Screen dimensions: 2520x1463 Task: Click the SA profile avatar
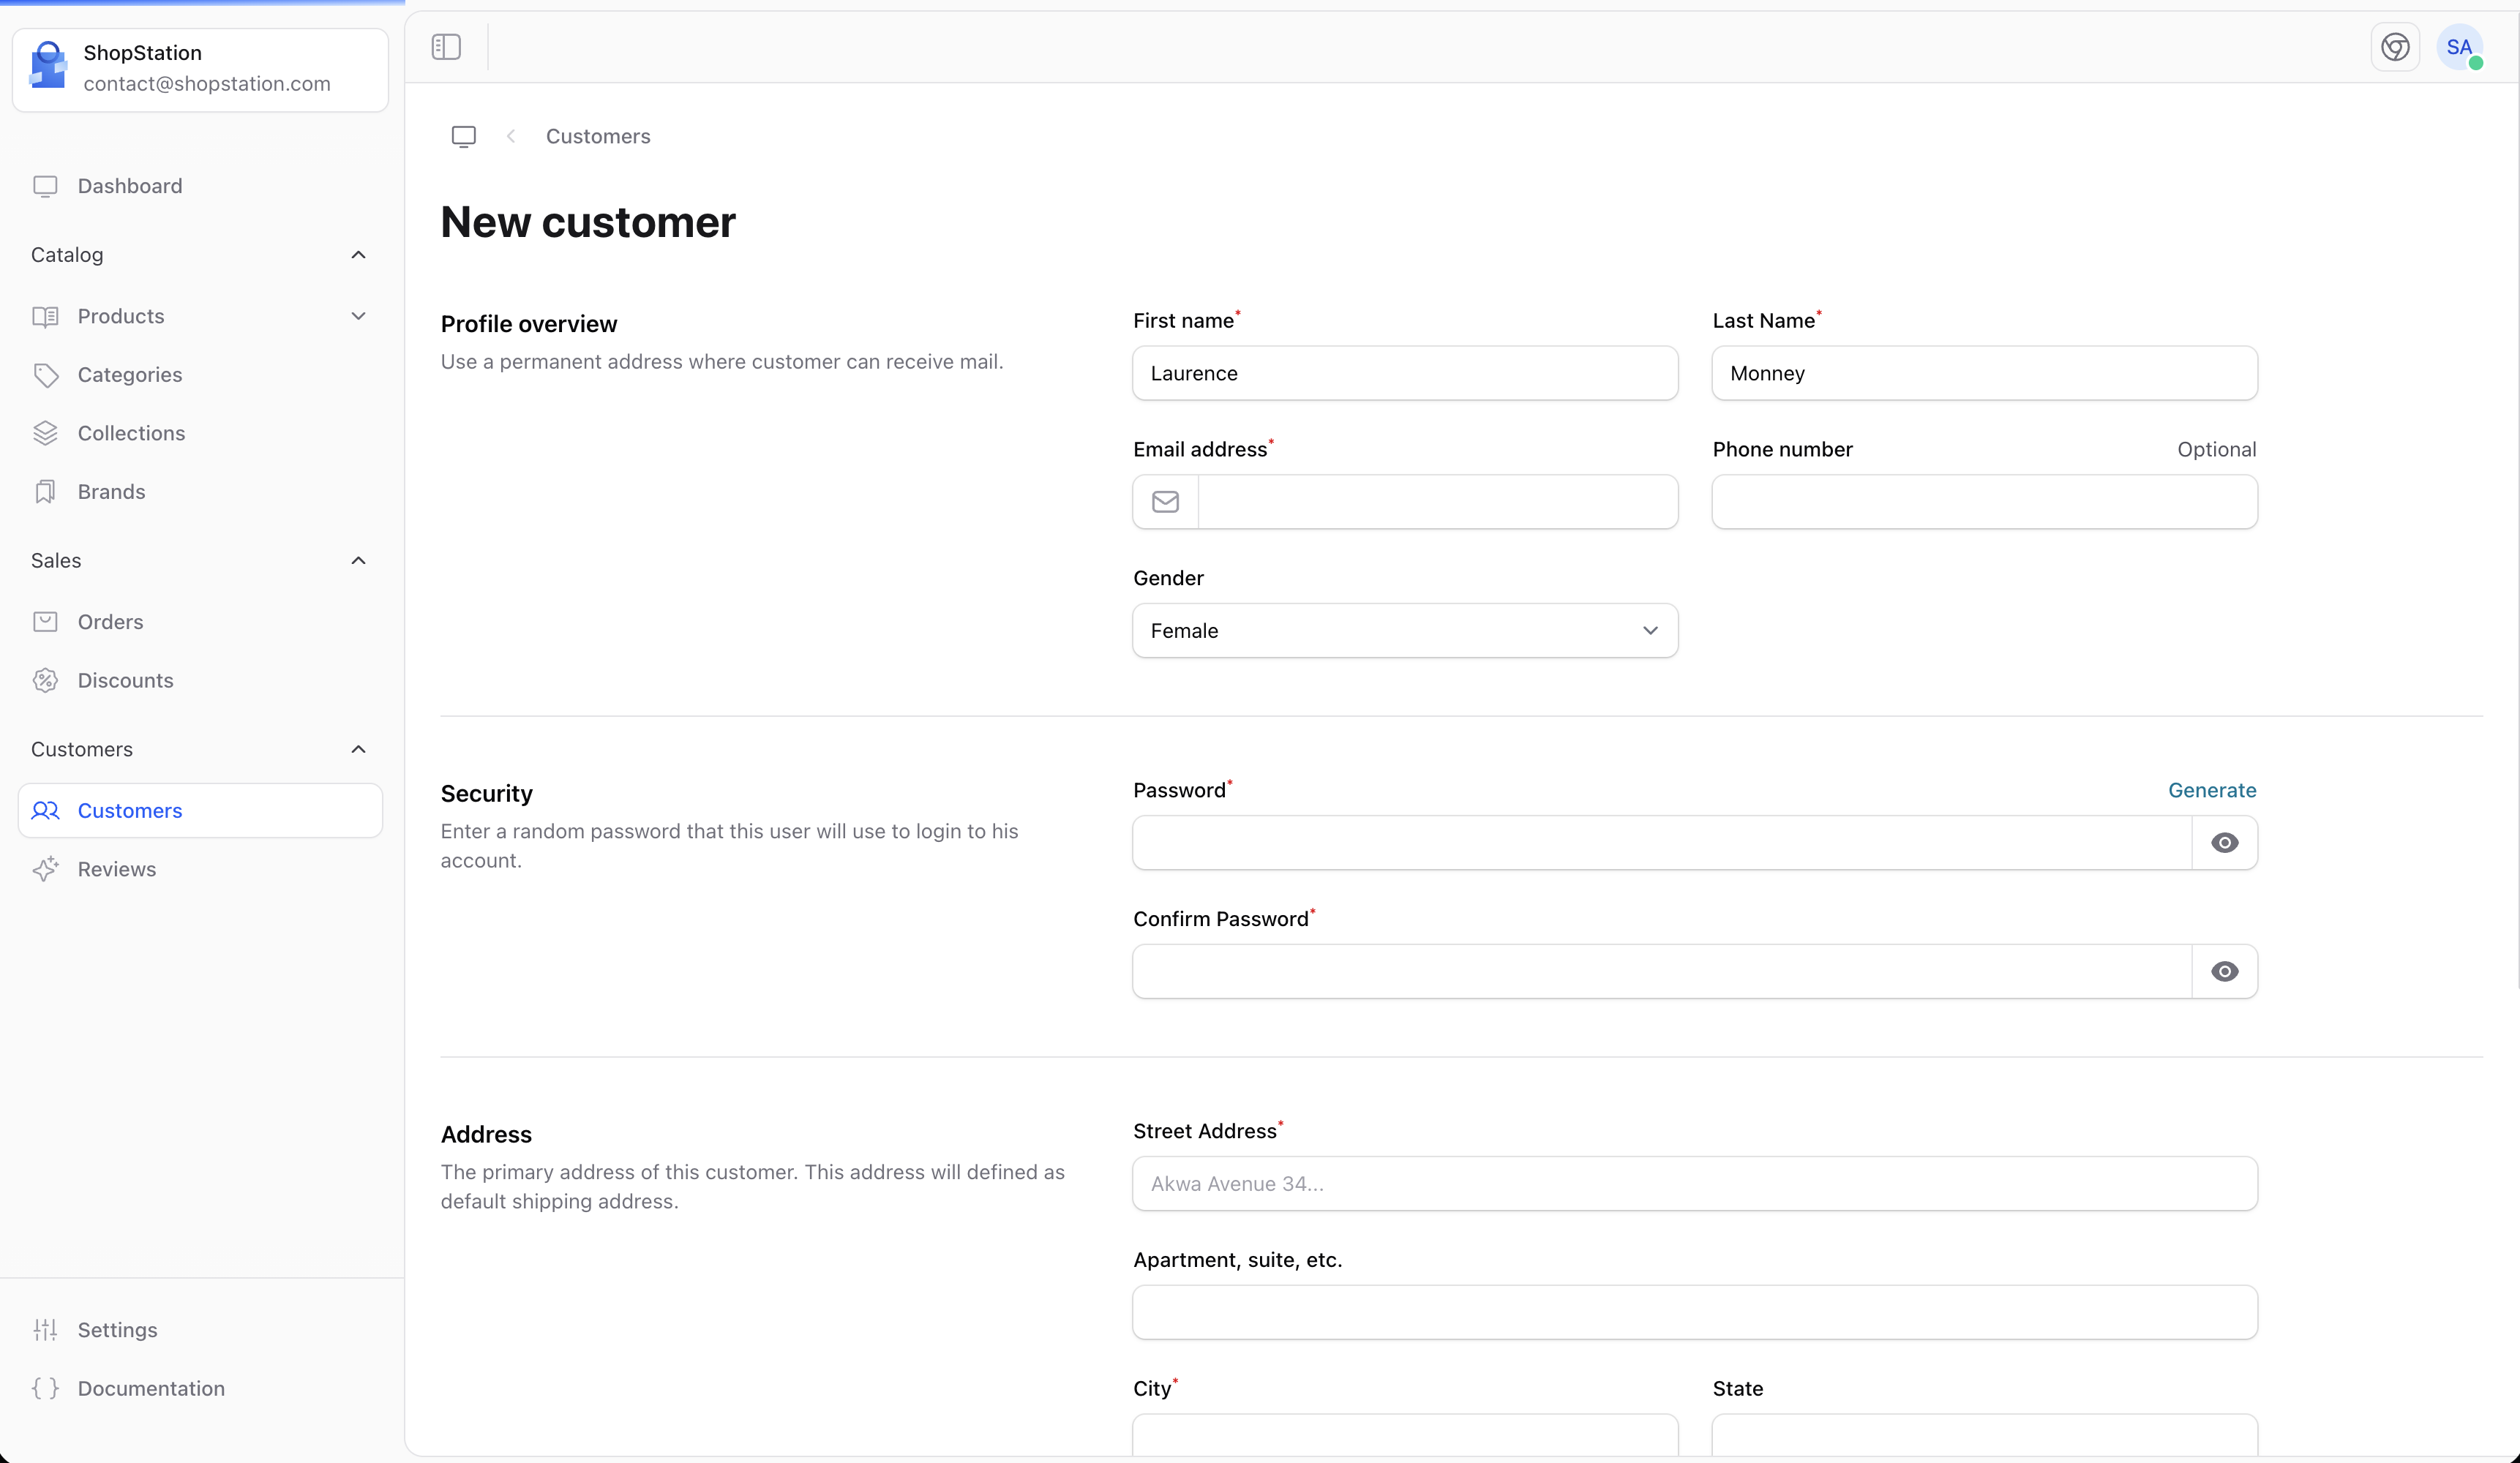(2461, 47)
